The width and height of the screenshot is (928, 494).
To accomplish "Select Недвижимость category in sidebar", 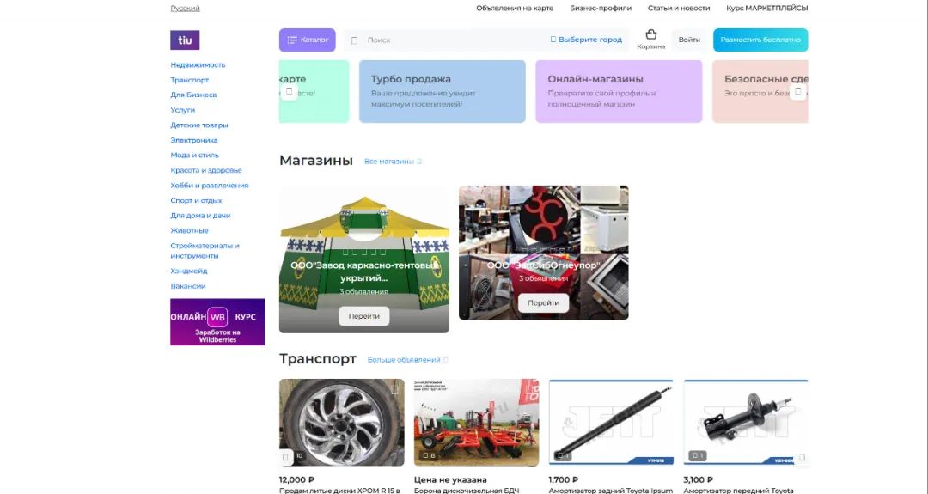I will point(198,65).
